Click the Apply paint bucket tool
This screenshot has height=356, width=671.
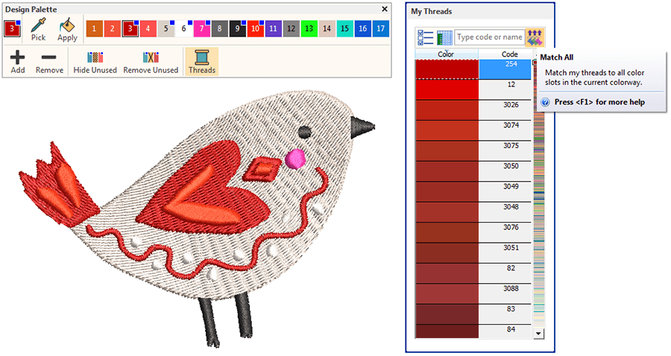tap(67, 29)
